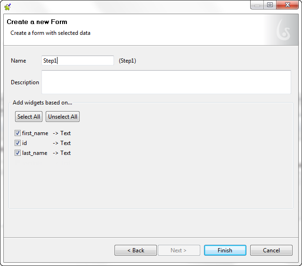Viewport: 302px width, 266px height.
Task: Click the Bonita Studio title bar icon
Action: [x=8, y=7]
